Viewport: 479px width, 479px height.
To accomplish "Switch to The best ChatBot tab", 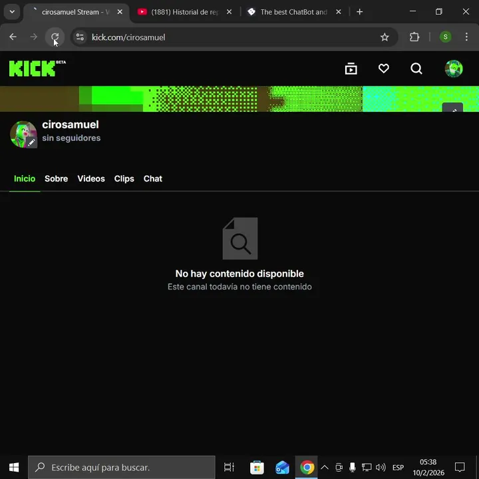I will tap(293, 12).
